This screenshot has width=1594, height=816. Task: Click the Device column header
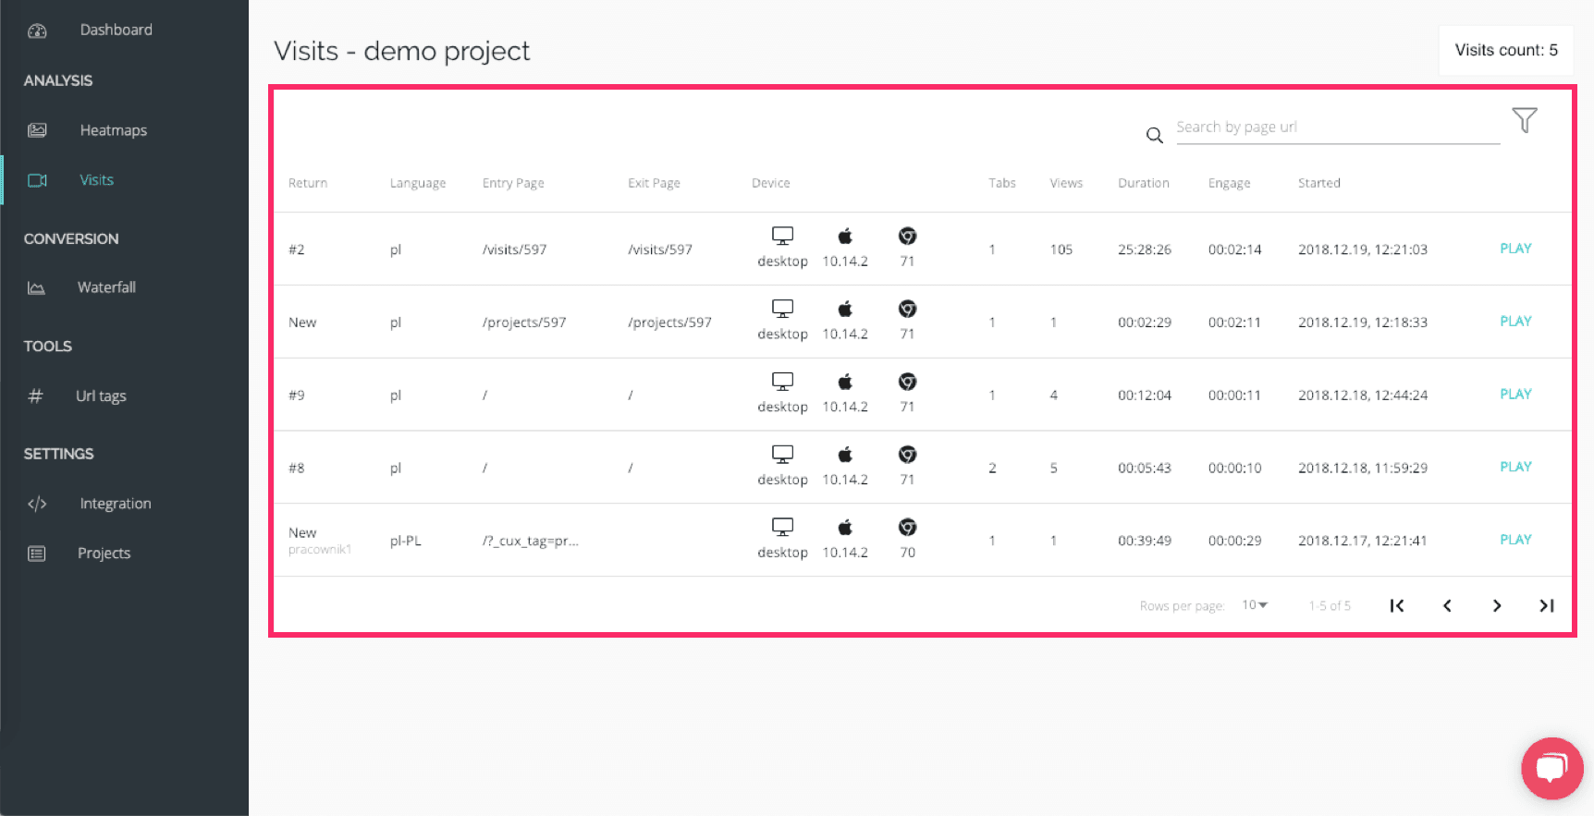[x=771, y=183]
